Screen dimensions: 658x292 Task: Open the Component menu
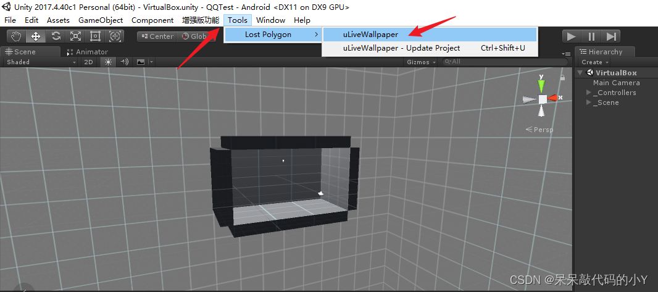coord(152,20)
